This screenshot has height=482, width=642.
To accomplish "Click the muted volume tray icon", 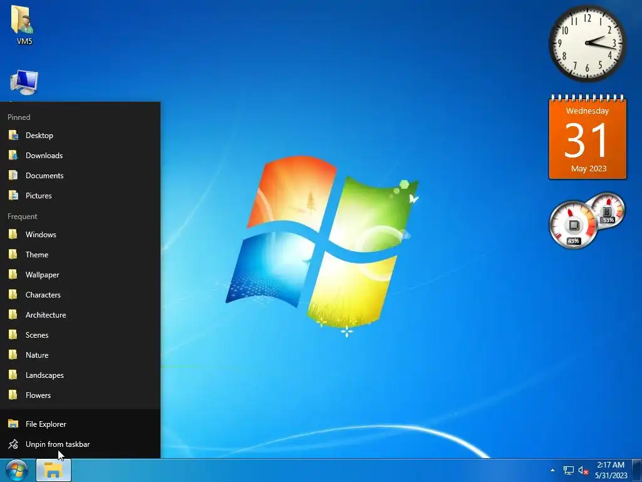I will point(583,471).
